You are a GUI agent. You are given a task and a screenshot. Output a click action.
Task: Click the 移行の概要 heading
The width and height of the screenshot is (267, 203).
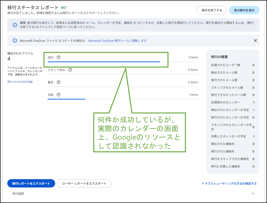(219, 57)
